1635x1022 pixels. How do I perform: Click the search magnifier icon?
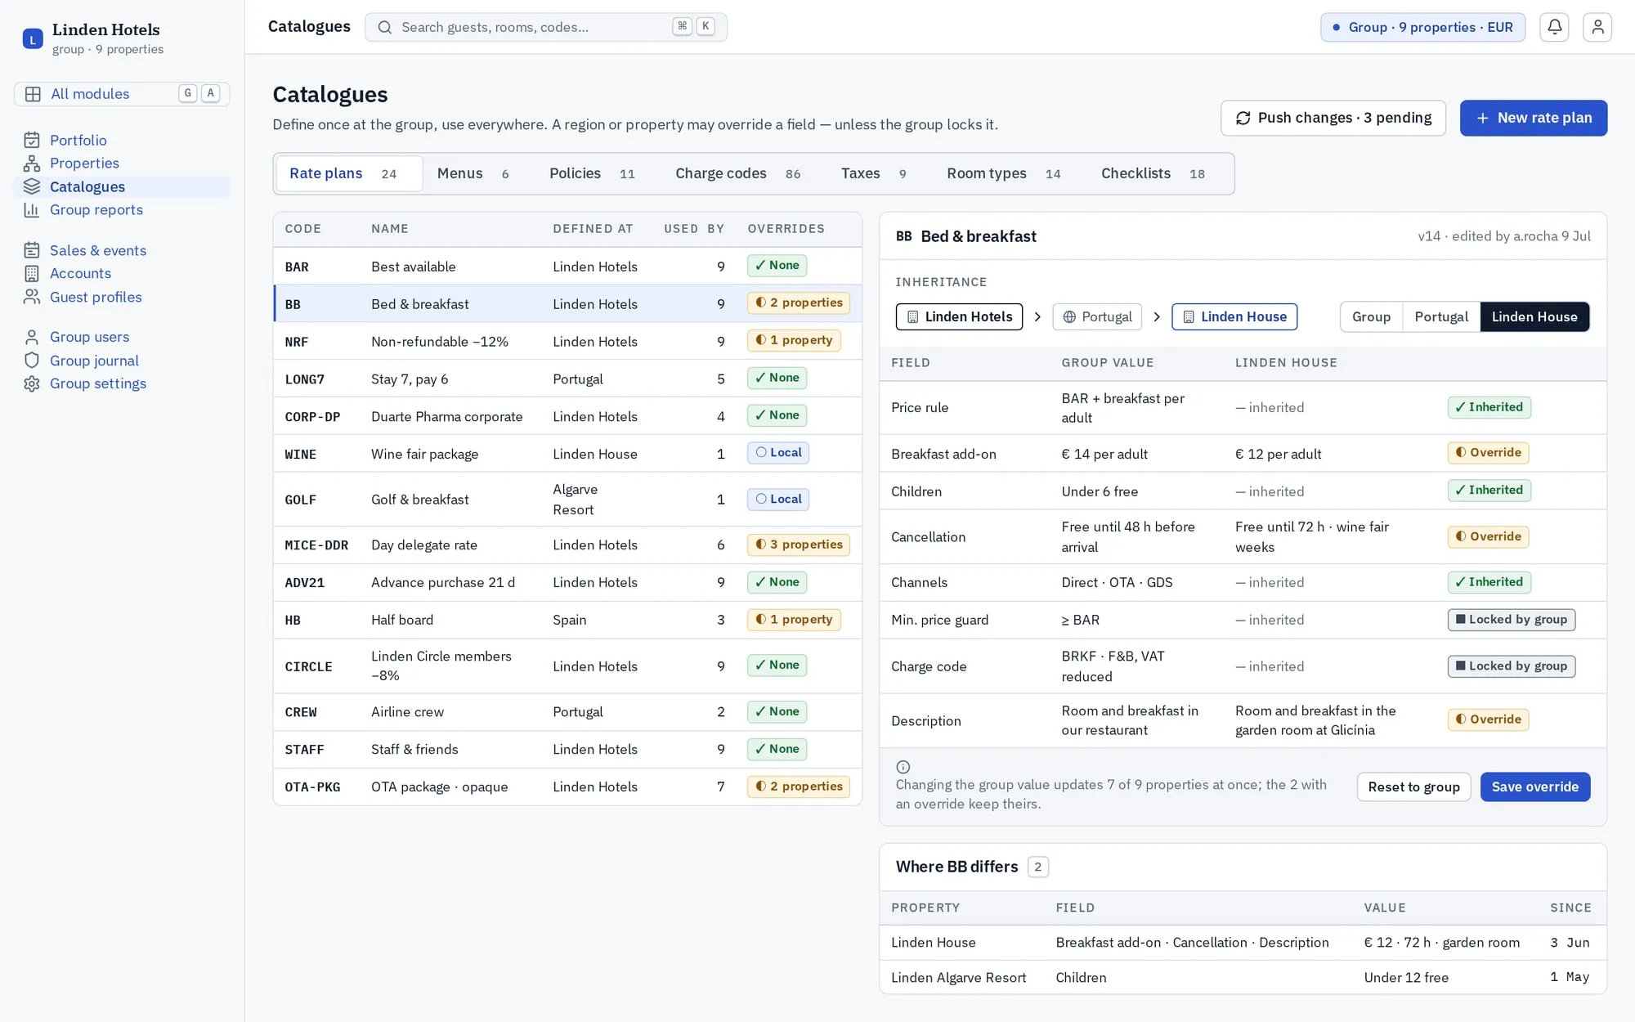pyautogui.click(x=384, y=27)
